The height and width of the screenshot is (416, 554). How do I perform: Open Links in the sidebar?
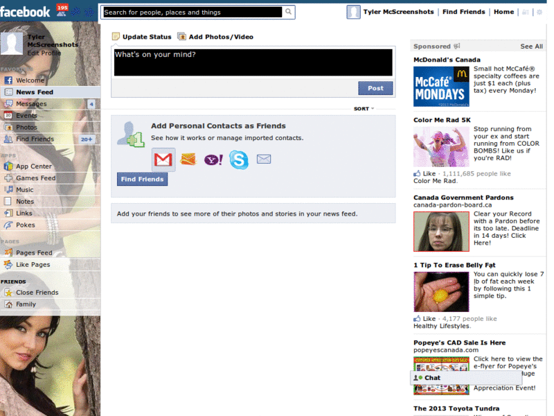(24, 213)
